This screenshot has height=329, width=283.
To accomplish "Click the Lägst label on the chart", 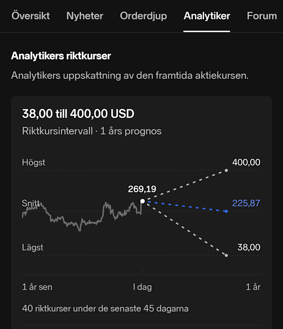I will pyautogui.click(x=34, y=247).
